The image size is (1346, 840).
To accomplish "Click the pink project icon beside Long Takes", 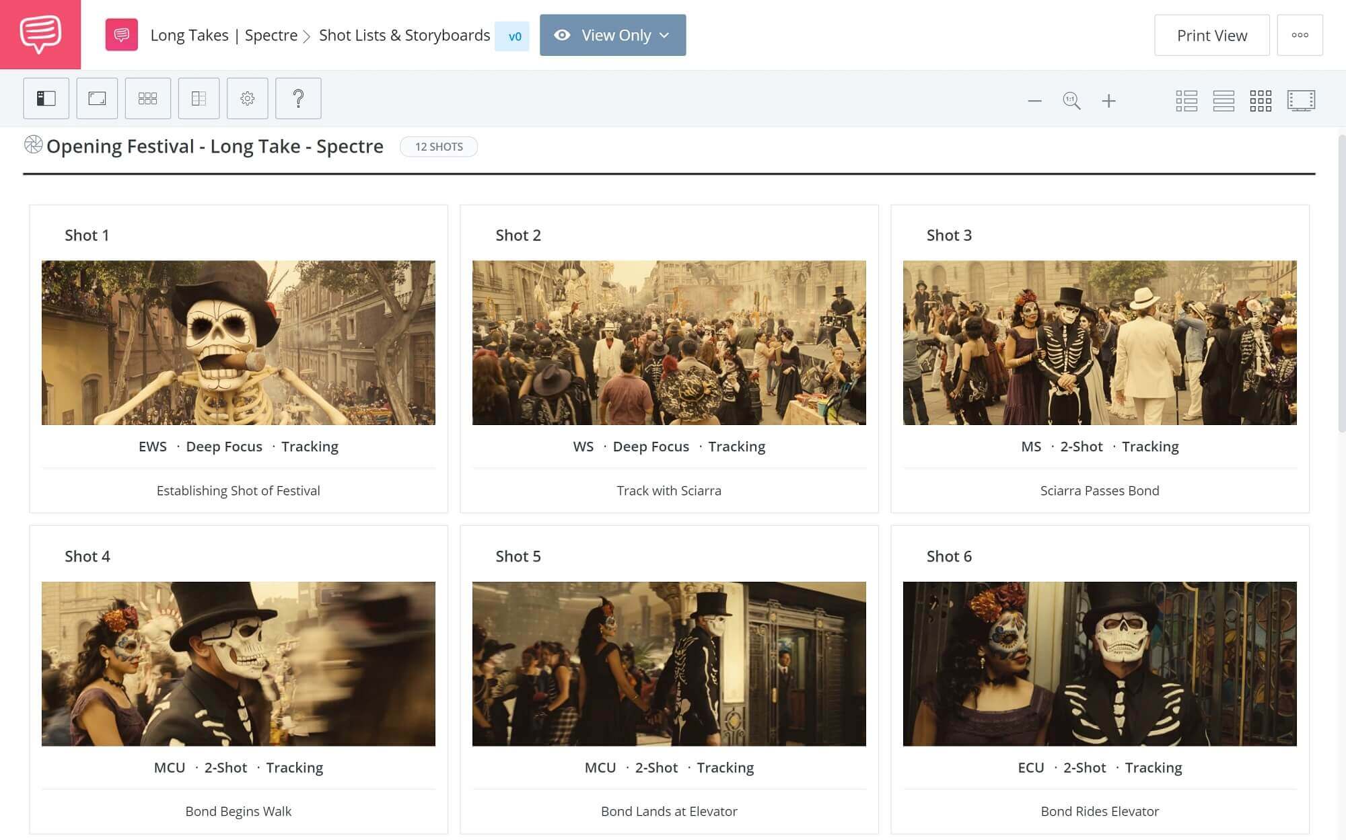I will coord(122,35).
